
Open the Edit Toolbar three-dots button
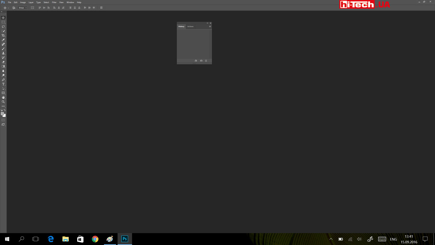(3, 106)
